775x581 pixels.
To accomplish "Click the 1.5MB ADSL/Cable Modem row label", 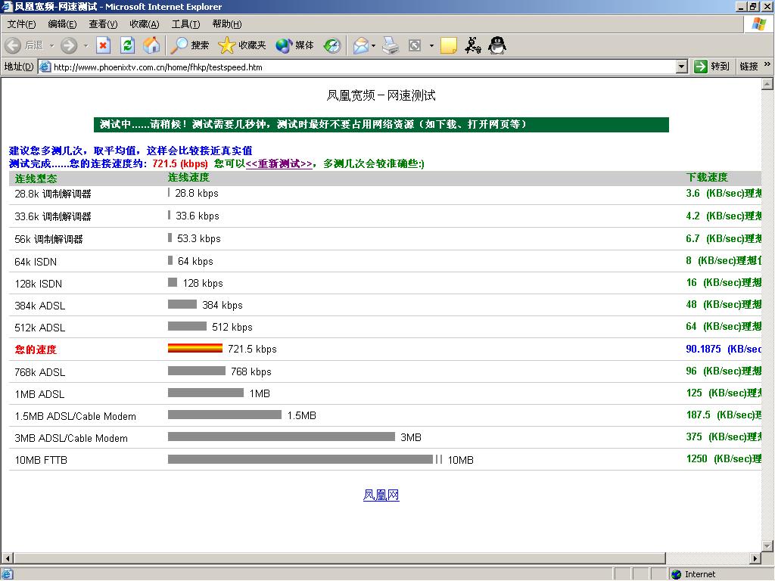I will (x=75, y=417).
